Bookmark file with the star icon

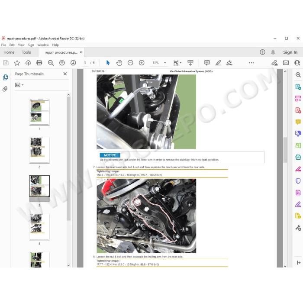[17, 63]
